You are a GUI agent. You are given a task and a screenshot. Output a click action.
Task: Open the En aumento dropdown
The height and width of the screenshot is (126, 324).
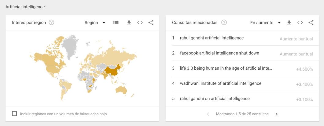click(x=265, y=23)
